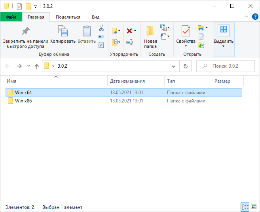
Task: Click the Копировать copy icon
Action: point(63,31)
